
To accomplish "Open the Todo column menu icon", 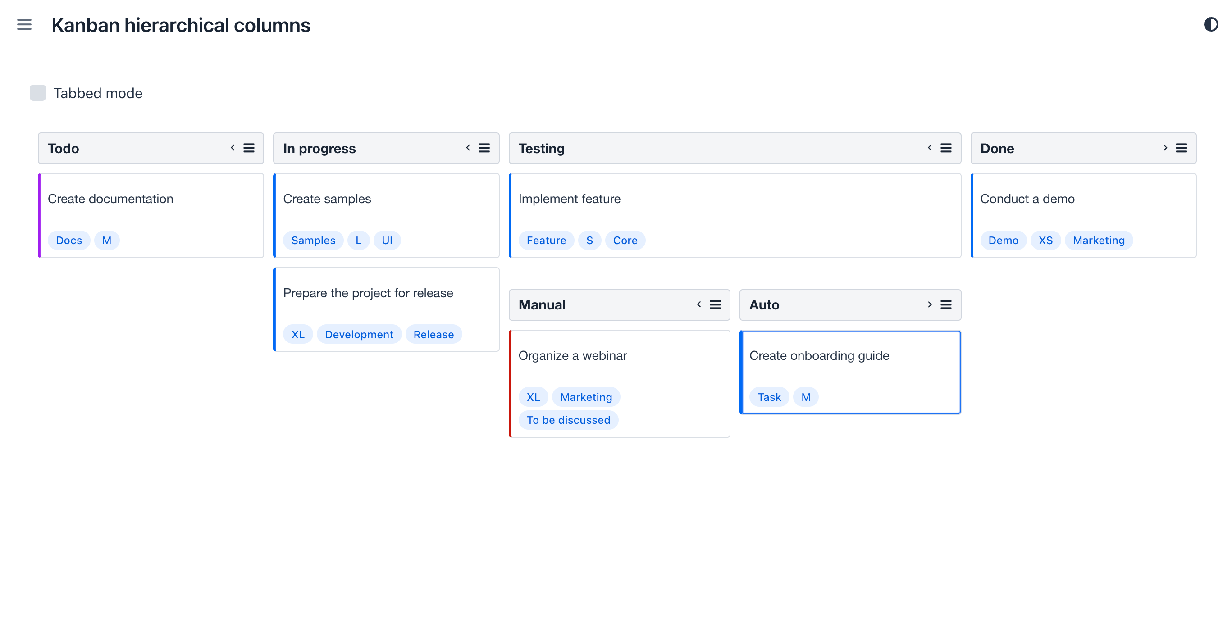I will click(x=249, y=148).
